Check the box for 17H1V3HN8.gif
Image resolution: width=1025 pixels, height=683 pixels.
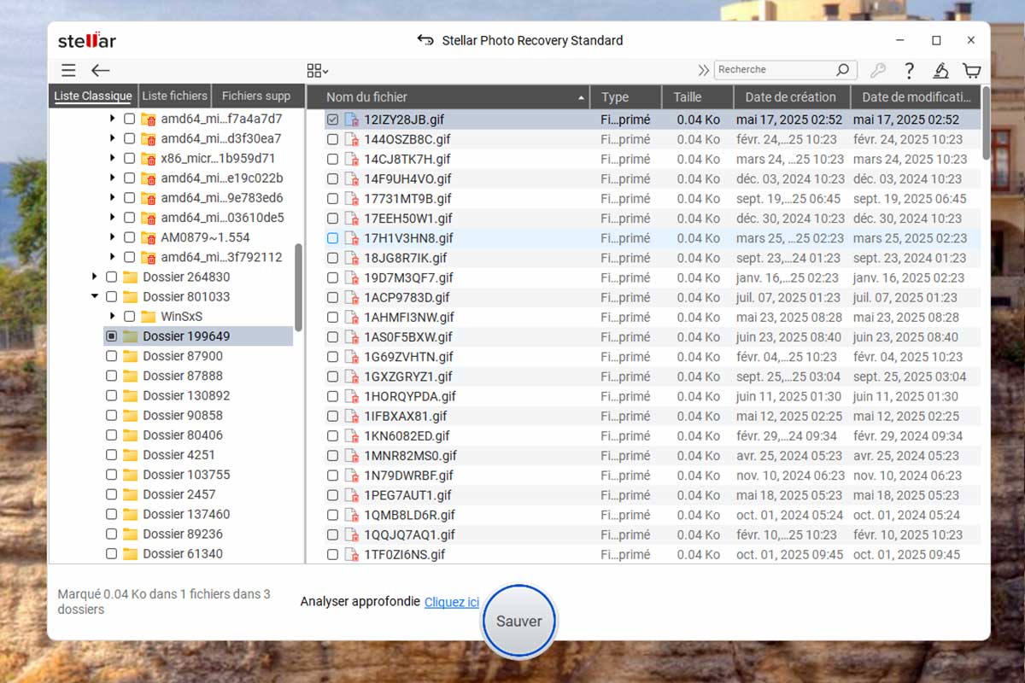click(x=333, y=239)
